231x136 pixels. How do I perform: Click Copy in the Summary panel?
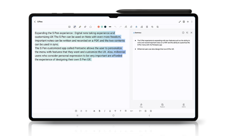click(141, 105)
